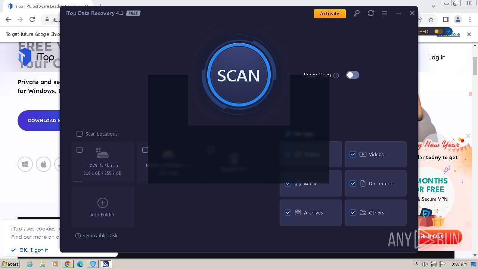Tick the Local Disk (C:) checkbox
The width and height of the screenshot is (478, 269).
(80, 150)
